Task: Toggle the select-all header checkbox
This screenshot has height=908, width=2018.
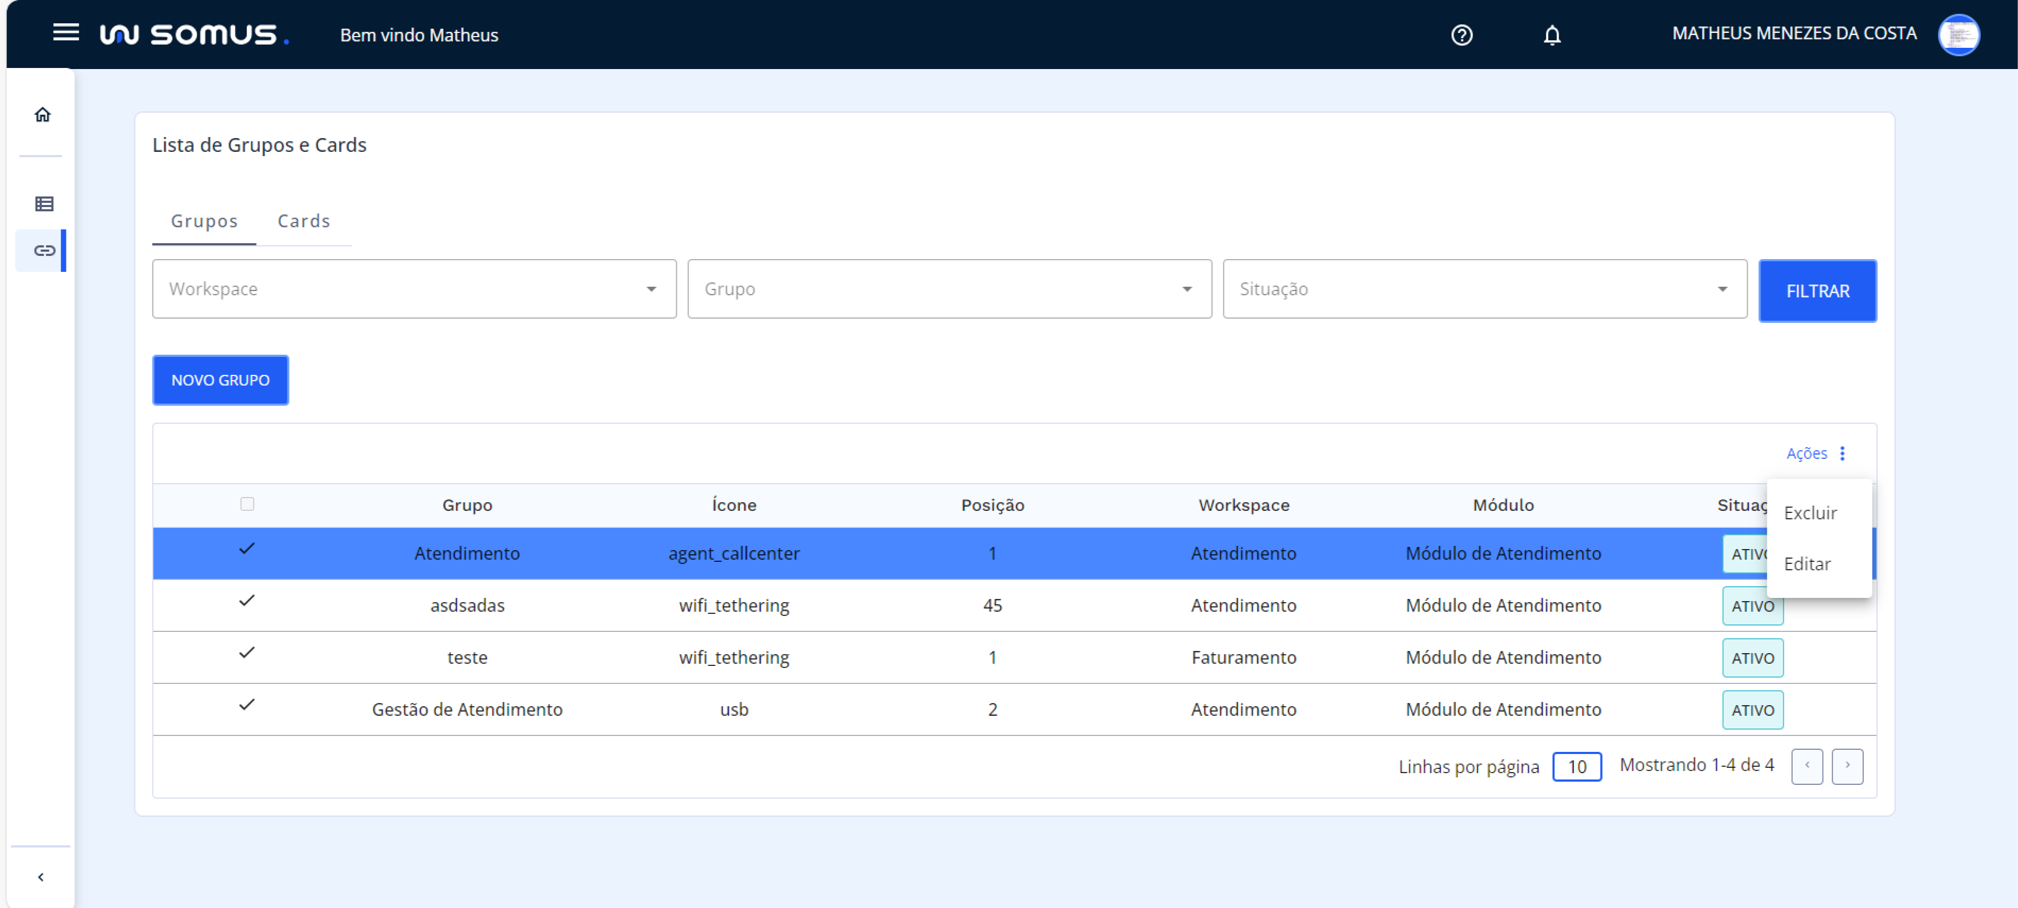Action: pos(247,504)
